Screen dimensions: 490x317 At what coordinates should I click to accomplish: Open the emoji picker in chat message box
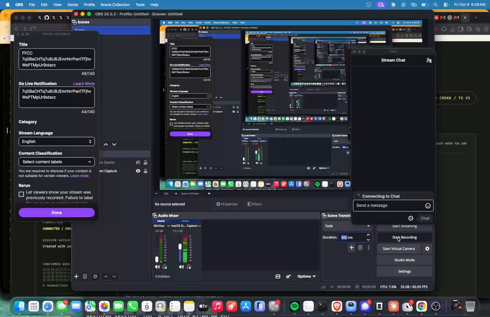point(428,206)
